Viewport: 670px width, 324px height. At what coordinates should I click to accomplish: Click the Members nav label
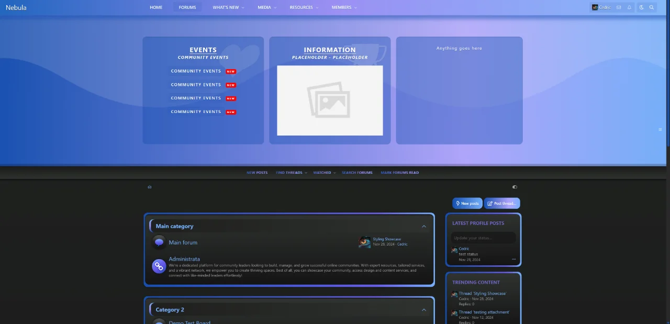341,7
